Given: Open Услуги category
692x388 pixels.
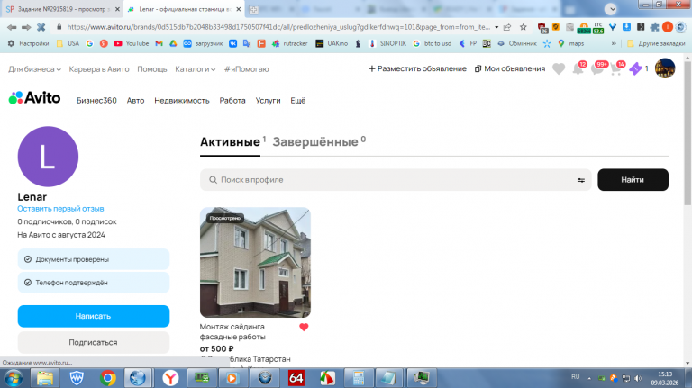Looking at the screenshot, I should (268, 101).
